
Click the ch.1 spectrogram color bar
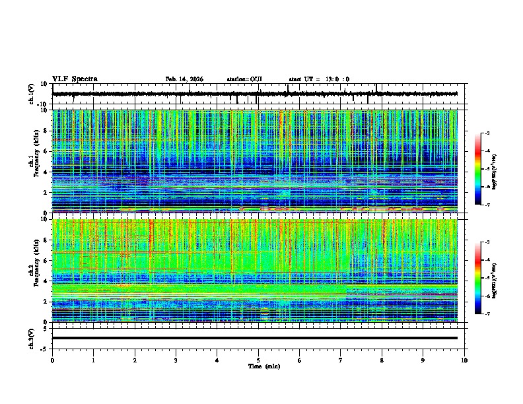click(x=477, y=169)
